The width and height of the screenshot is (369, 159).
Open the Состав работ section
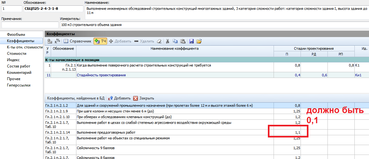19,66
